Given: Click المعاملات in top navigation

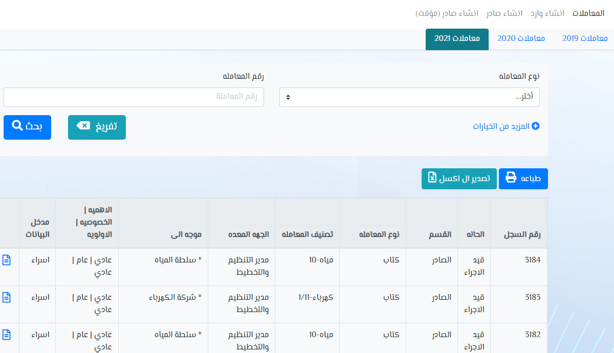Looking at the screenshot, I should (588, 13).
